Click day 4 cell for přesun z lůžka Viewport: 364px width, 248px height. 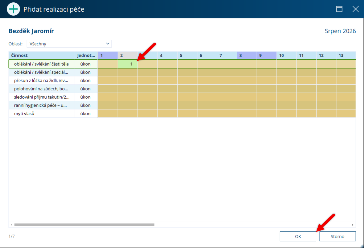167,80
